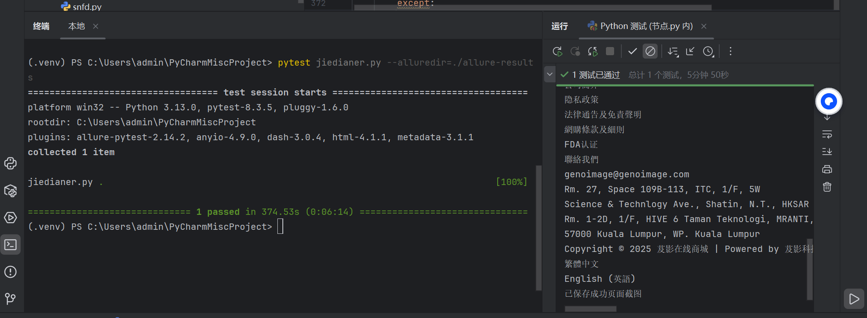Click the pytest command text in terminal
The image size is (867, 318).
click(294, 62)
